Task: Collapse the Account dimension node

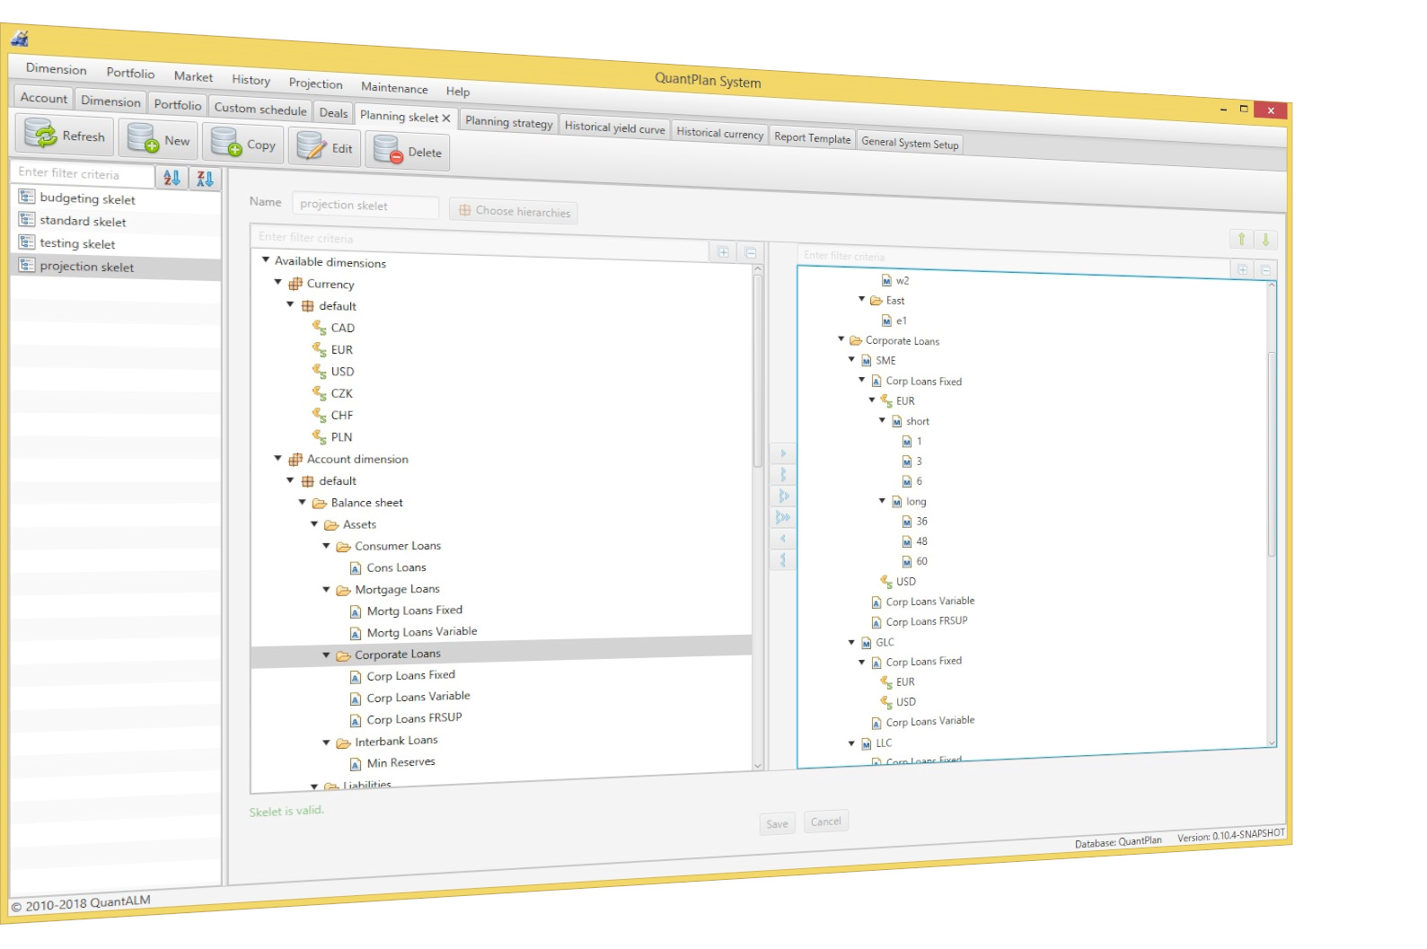Action: 277,458
